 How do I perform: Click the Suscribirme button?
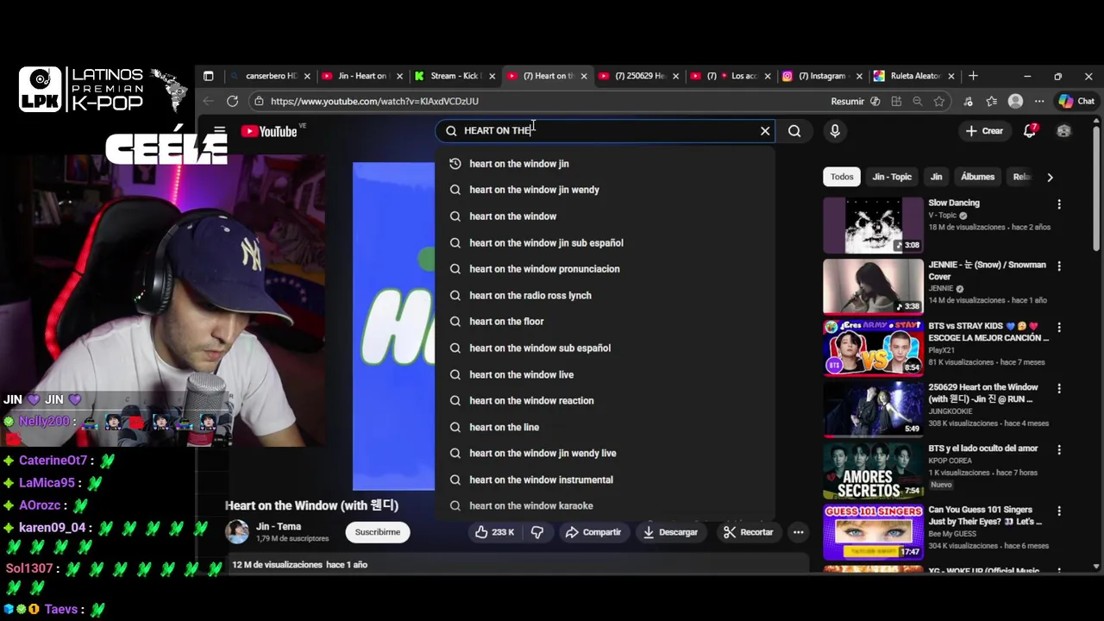click(x=378, y=532)
